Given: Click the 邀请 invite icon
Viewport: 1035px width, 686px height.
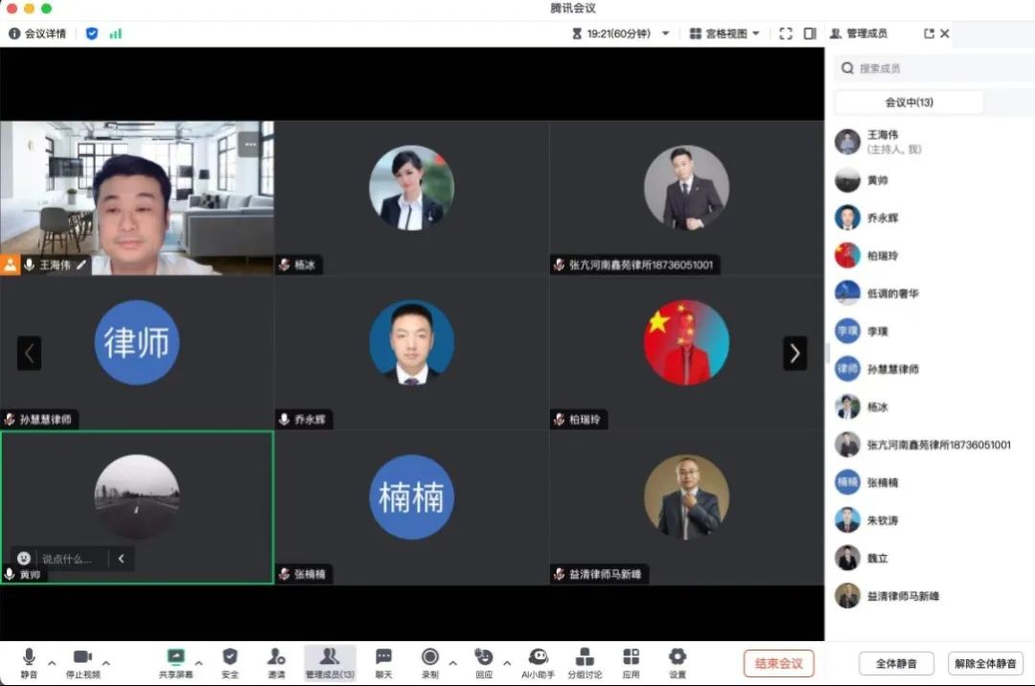Looking at the screenshot, I should tap(276, 657).
